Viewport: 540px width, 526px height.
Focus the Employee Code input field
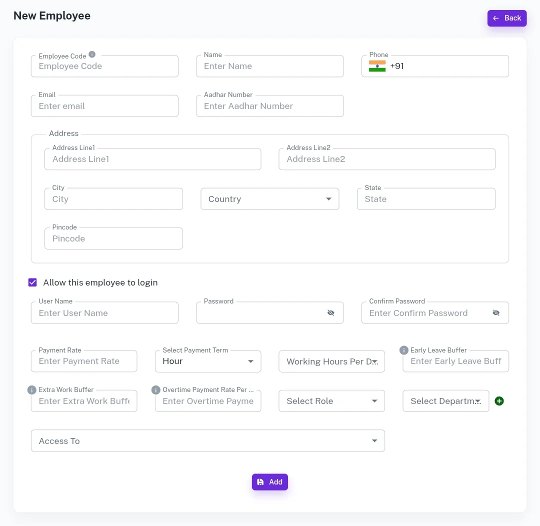[104, 66]
